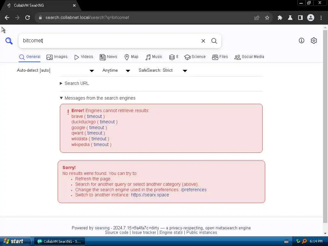
Task: Click the 'Refresh the page.' suggestion text
Action: point(93,179)
